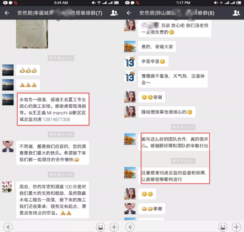
Task: Tap the right chat message input field
Action: (x=176, y=227)
